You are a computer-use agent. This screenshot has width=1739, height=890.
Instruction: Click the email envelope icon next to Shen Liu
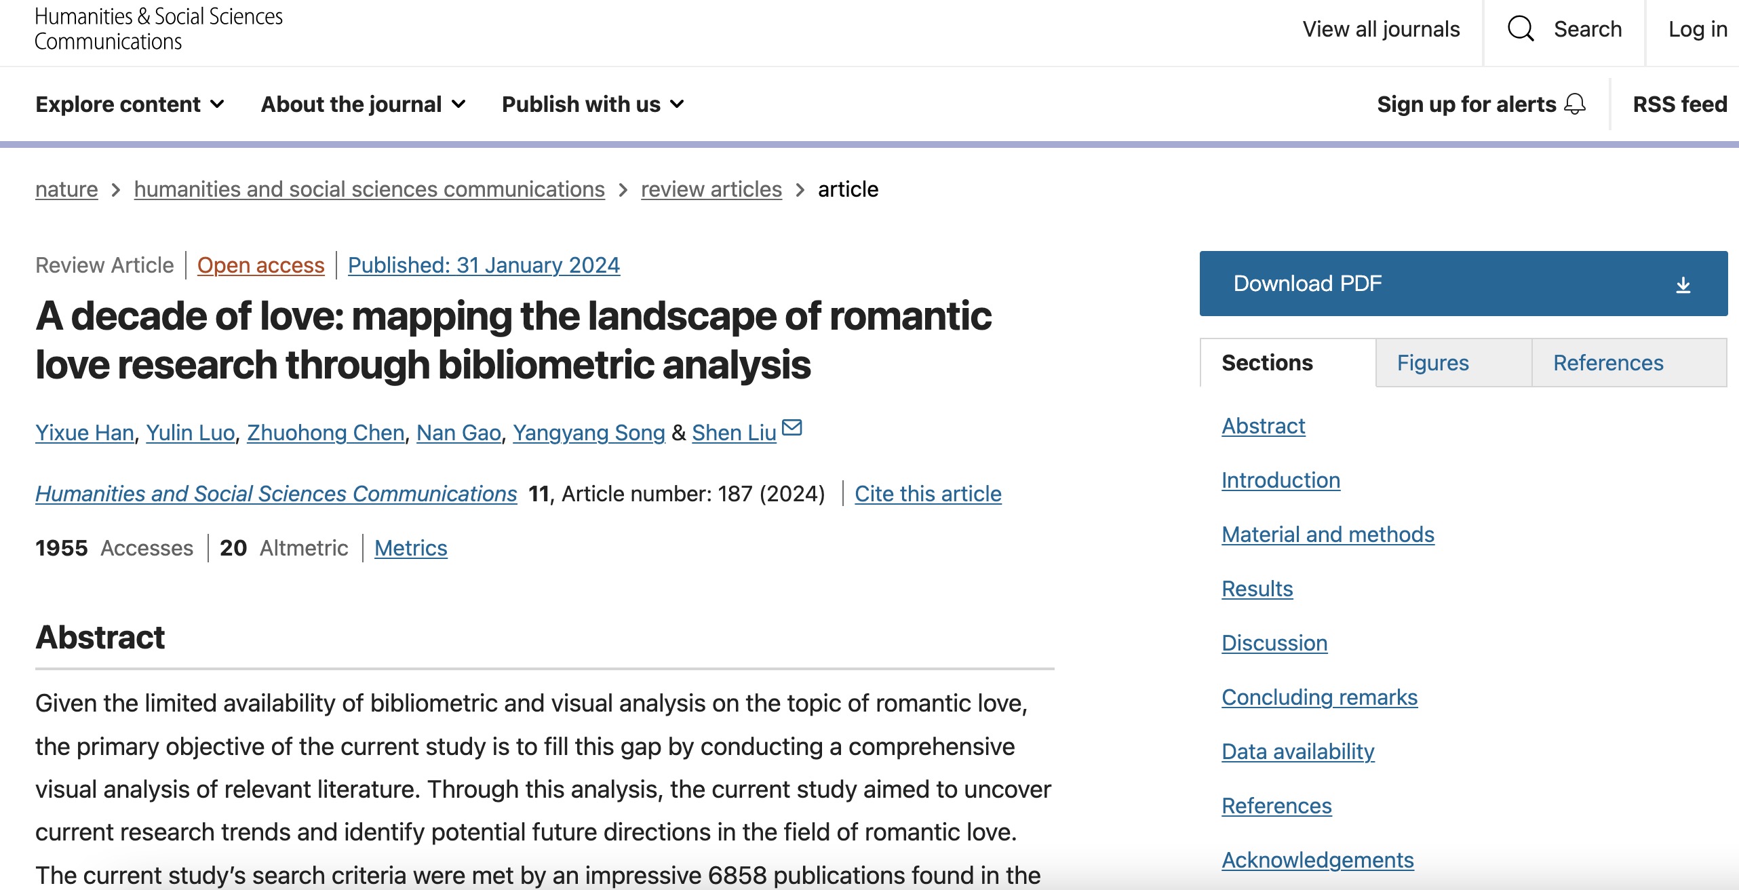click(x=792, y=428)
